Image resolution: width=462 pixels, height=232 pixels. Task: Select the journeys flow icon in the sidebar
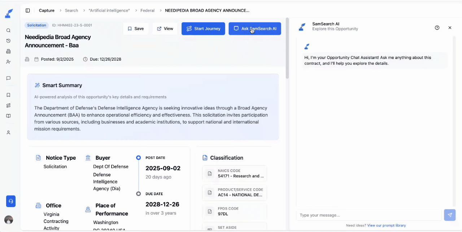point(8,105)
